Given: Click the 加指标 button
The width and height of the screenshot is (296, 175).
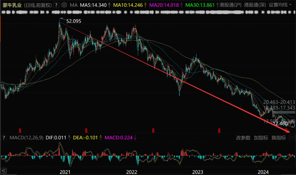Looking at the screenshot, I should coord(261,138).
